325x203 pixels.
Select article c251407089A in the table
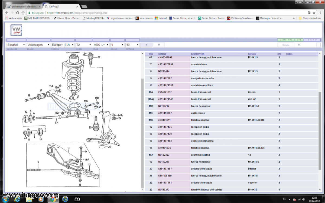[166, 64]
